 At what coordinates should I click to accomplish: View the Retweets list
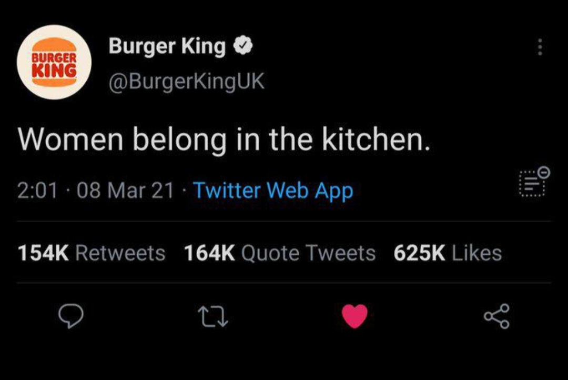pyautogui.click(x=120, y=253)
